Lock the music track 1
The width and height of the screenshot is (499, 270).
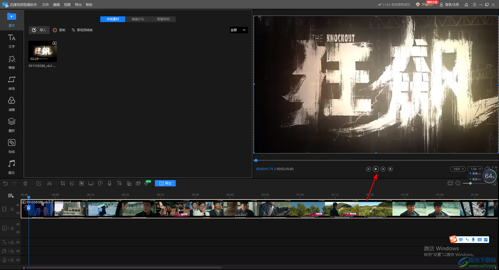click(12, 251)
